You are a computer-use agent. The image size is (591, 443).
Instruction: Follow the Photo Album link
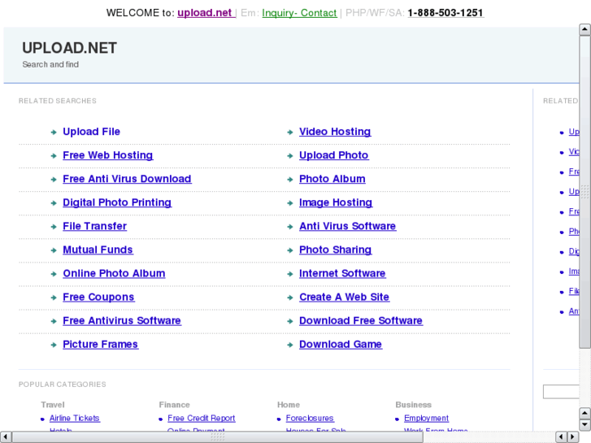click(x=332, y=179)
